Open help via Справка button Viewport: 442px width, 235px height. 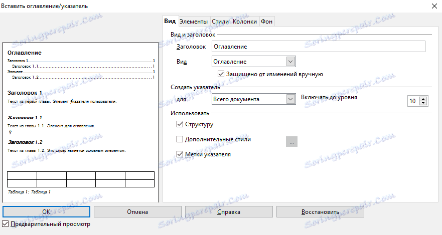coord(229,211)
